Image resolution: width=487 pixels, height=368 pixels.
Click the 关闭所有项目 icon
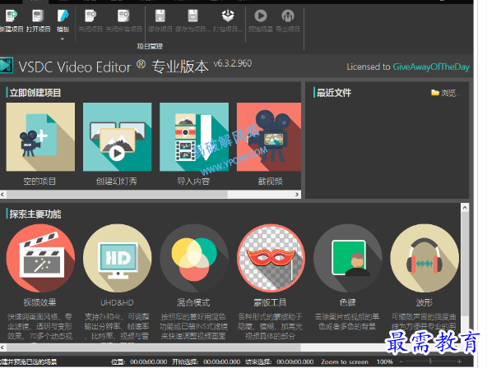123,16
